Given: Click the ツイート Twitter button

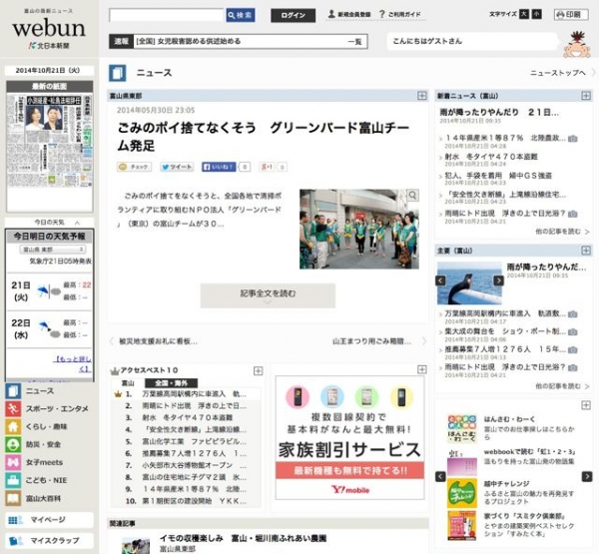Looking at the screenshot, I should (x=177, y=167).
